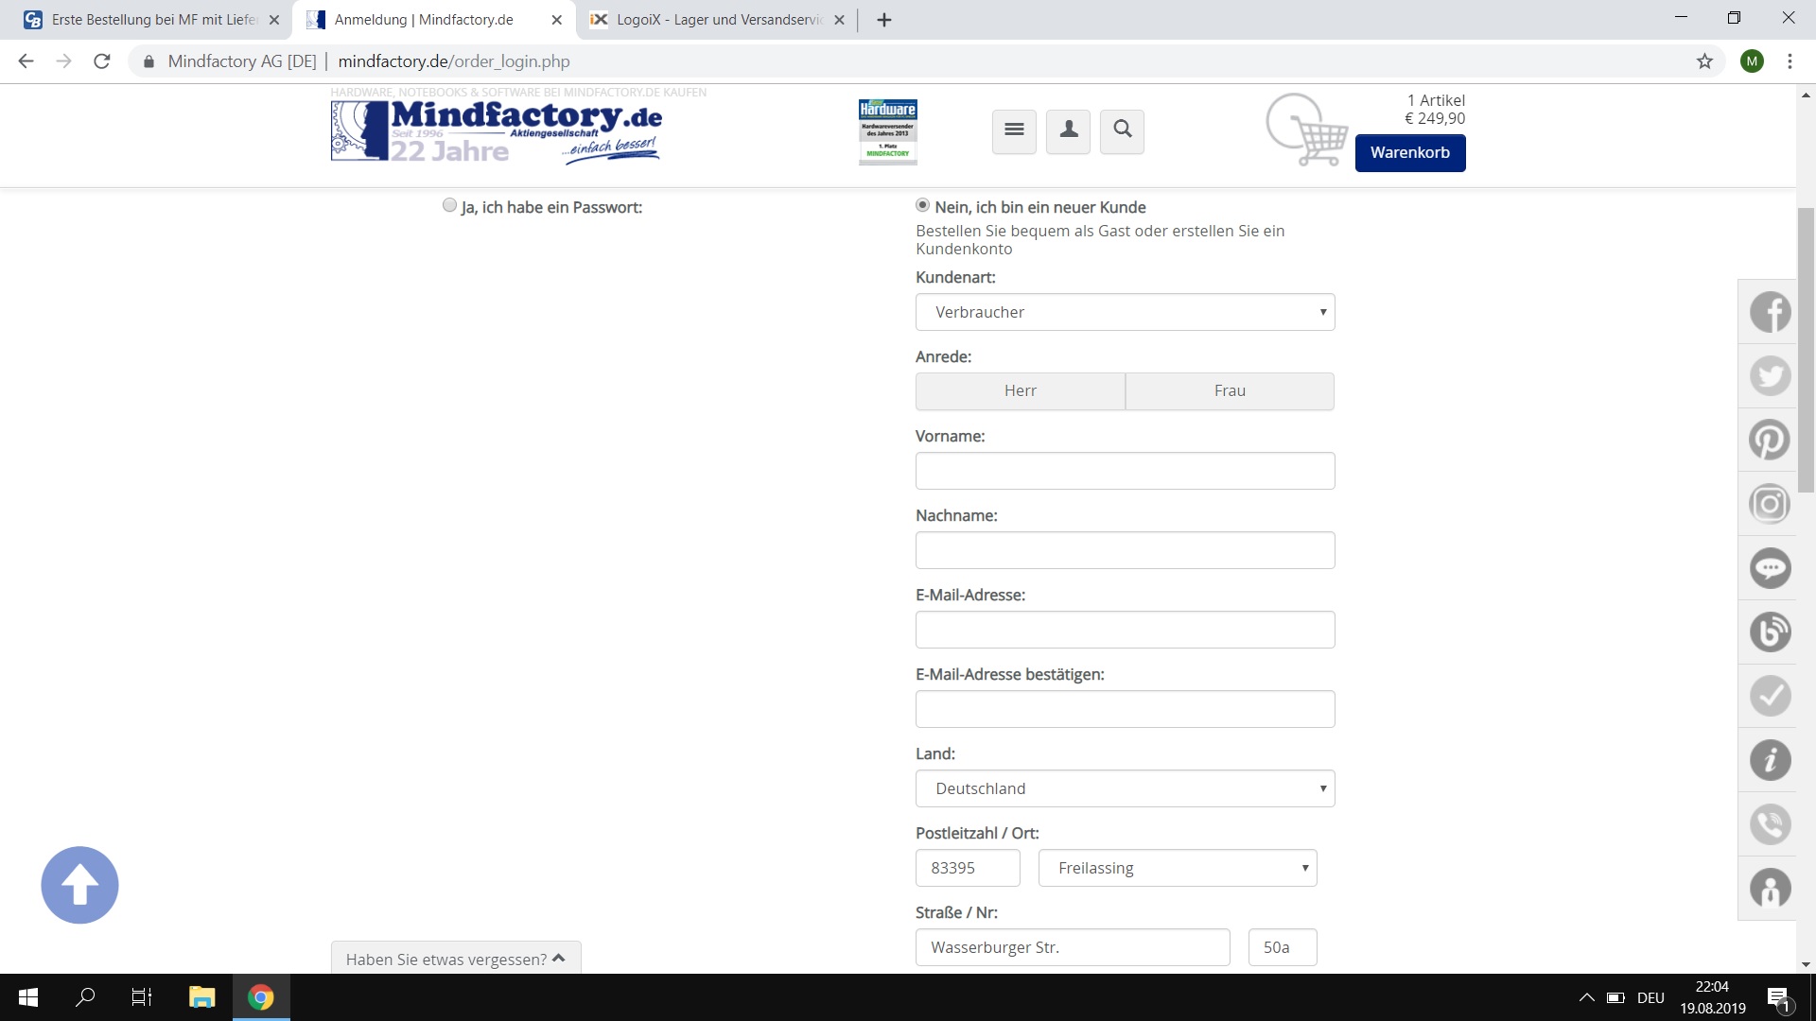Select 'Ja, ich habe ein Passwort' radio
Screen dimensions: 1816x1021
pyautogui.click(x=449, y=206)
